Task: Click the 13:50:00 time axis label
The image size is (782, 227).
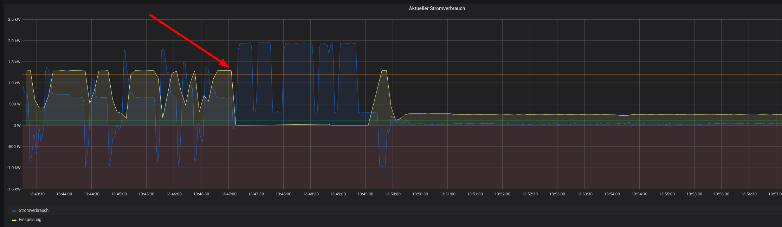Action: (x=393, y=194)
